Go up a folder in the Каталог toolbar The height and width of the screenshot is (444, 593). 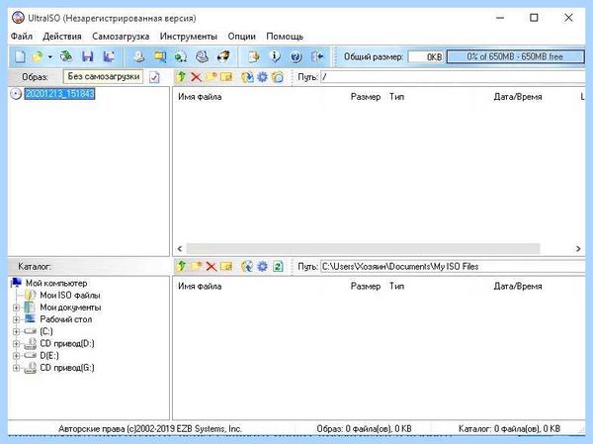coord(181,266)
